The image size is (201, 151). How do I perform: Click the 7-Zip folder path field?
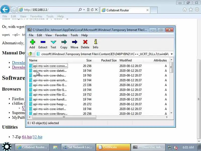click(105, 54)
